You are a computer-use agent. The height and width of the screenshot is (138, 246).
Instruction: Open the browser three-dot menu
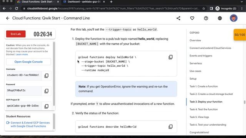(x=242, y=8)
